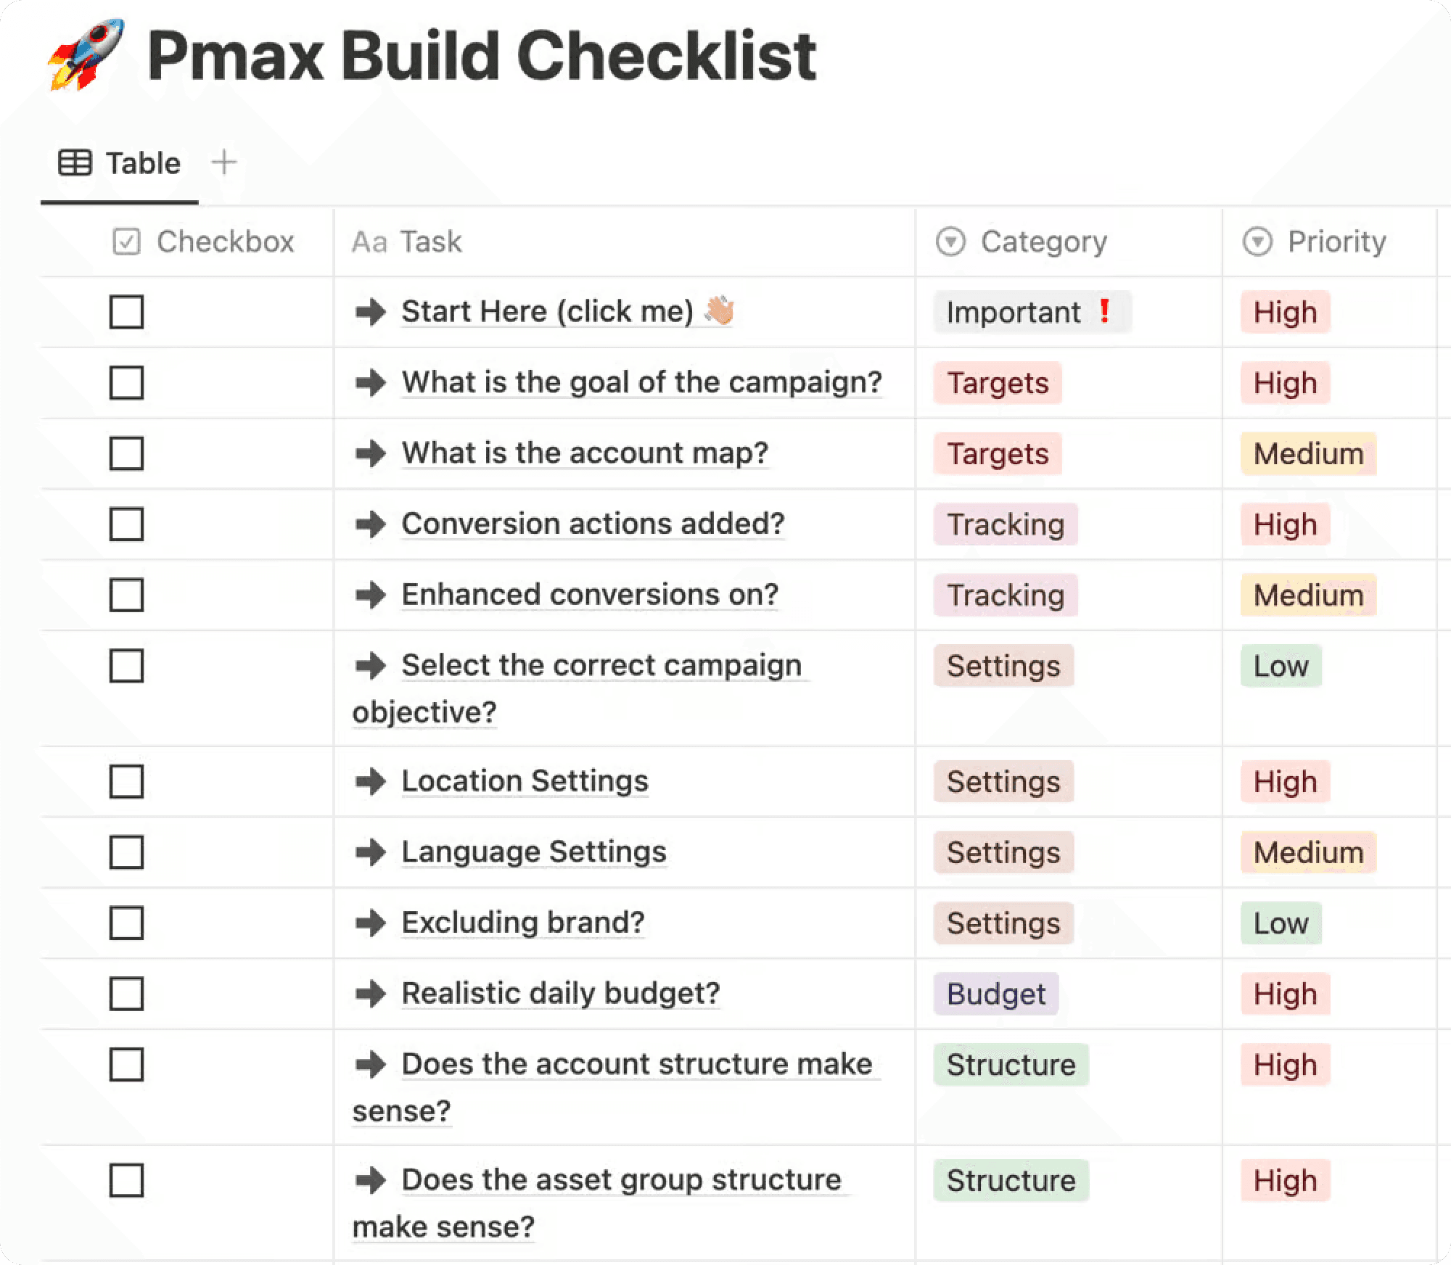
Task: Click the Task column header label
Action: [431, 242]
